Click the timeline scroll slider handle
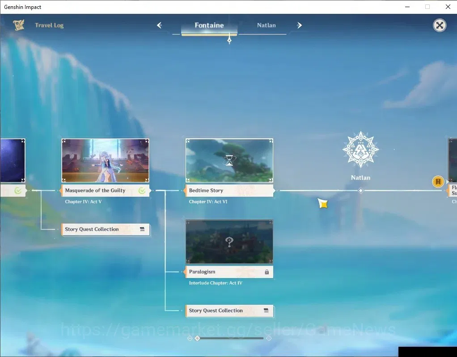Image resolution: width=457 pixels, height=357 pixels. pos(197,338)
